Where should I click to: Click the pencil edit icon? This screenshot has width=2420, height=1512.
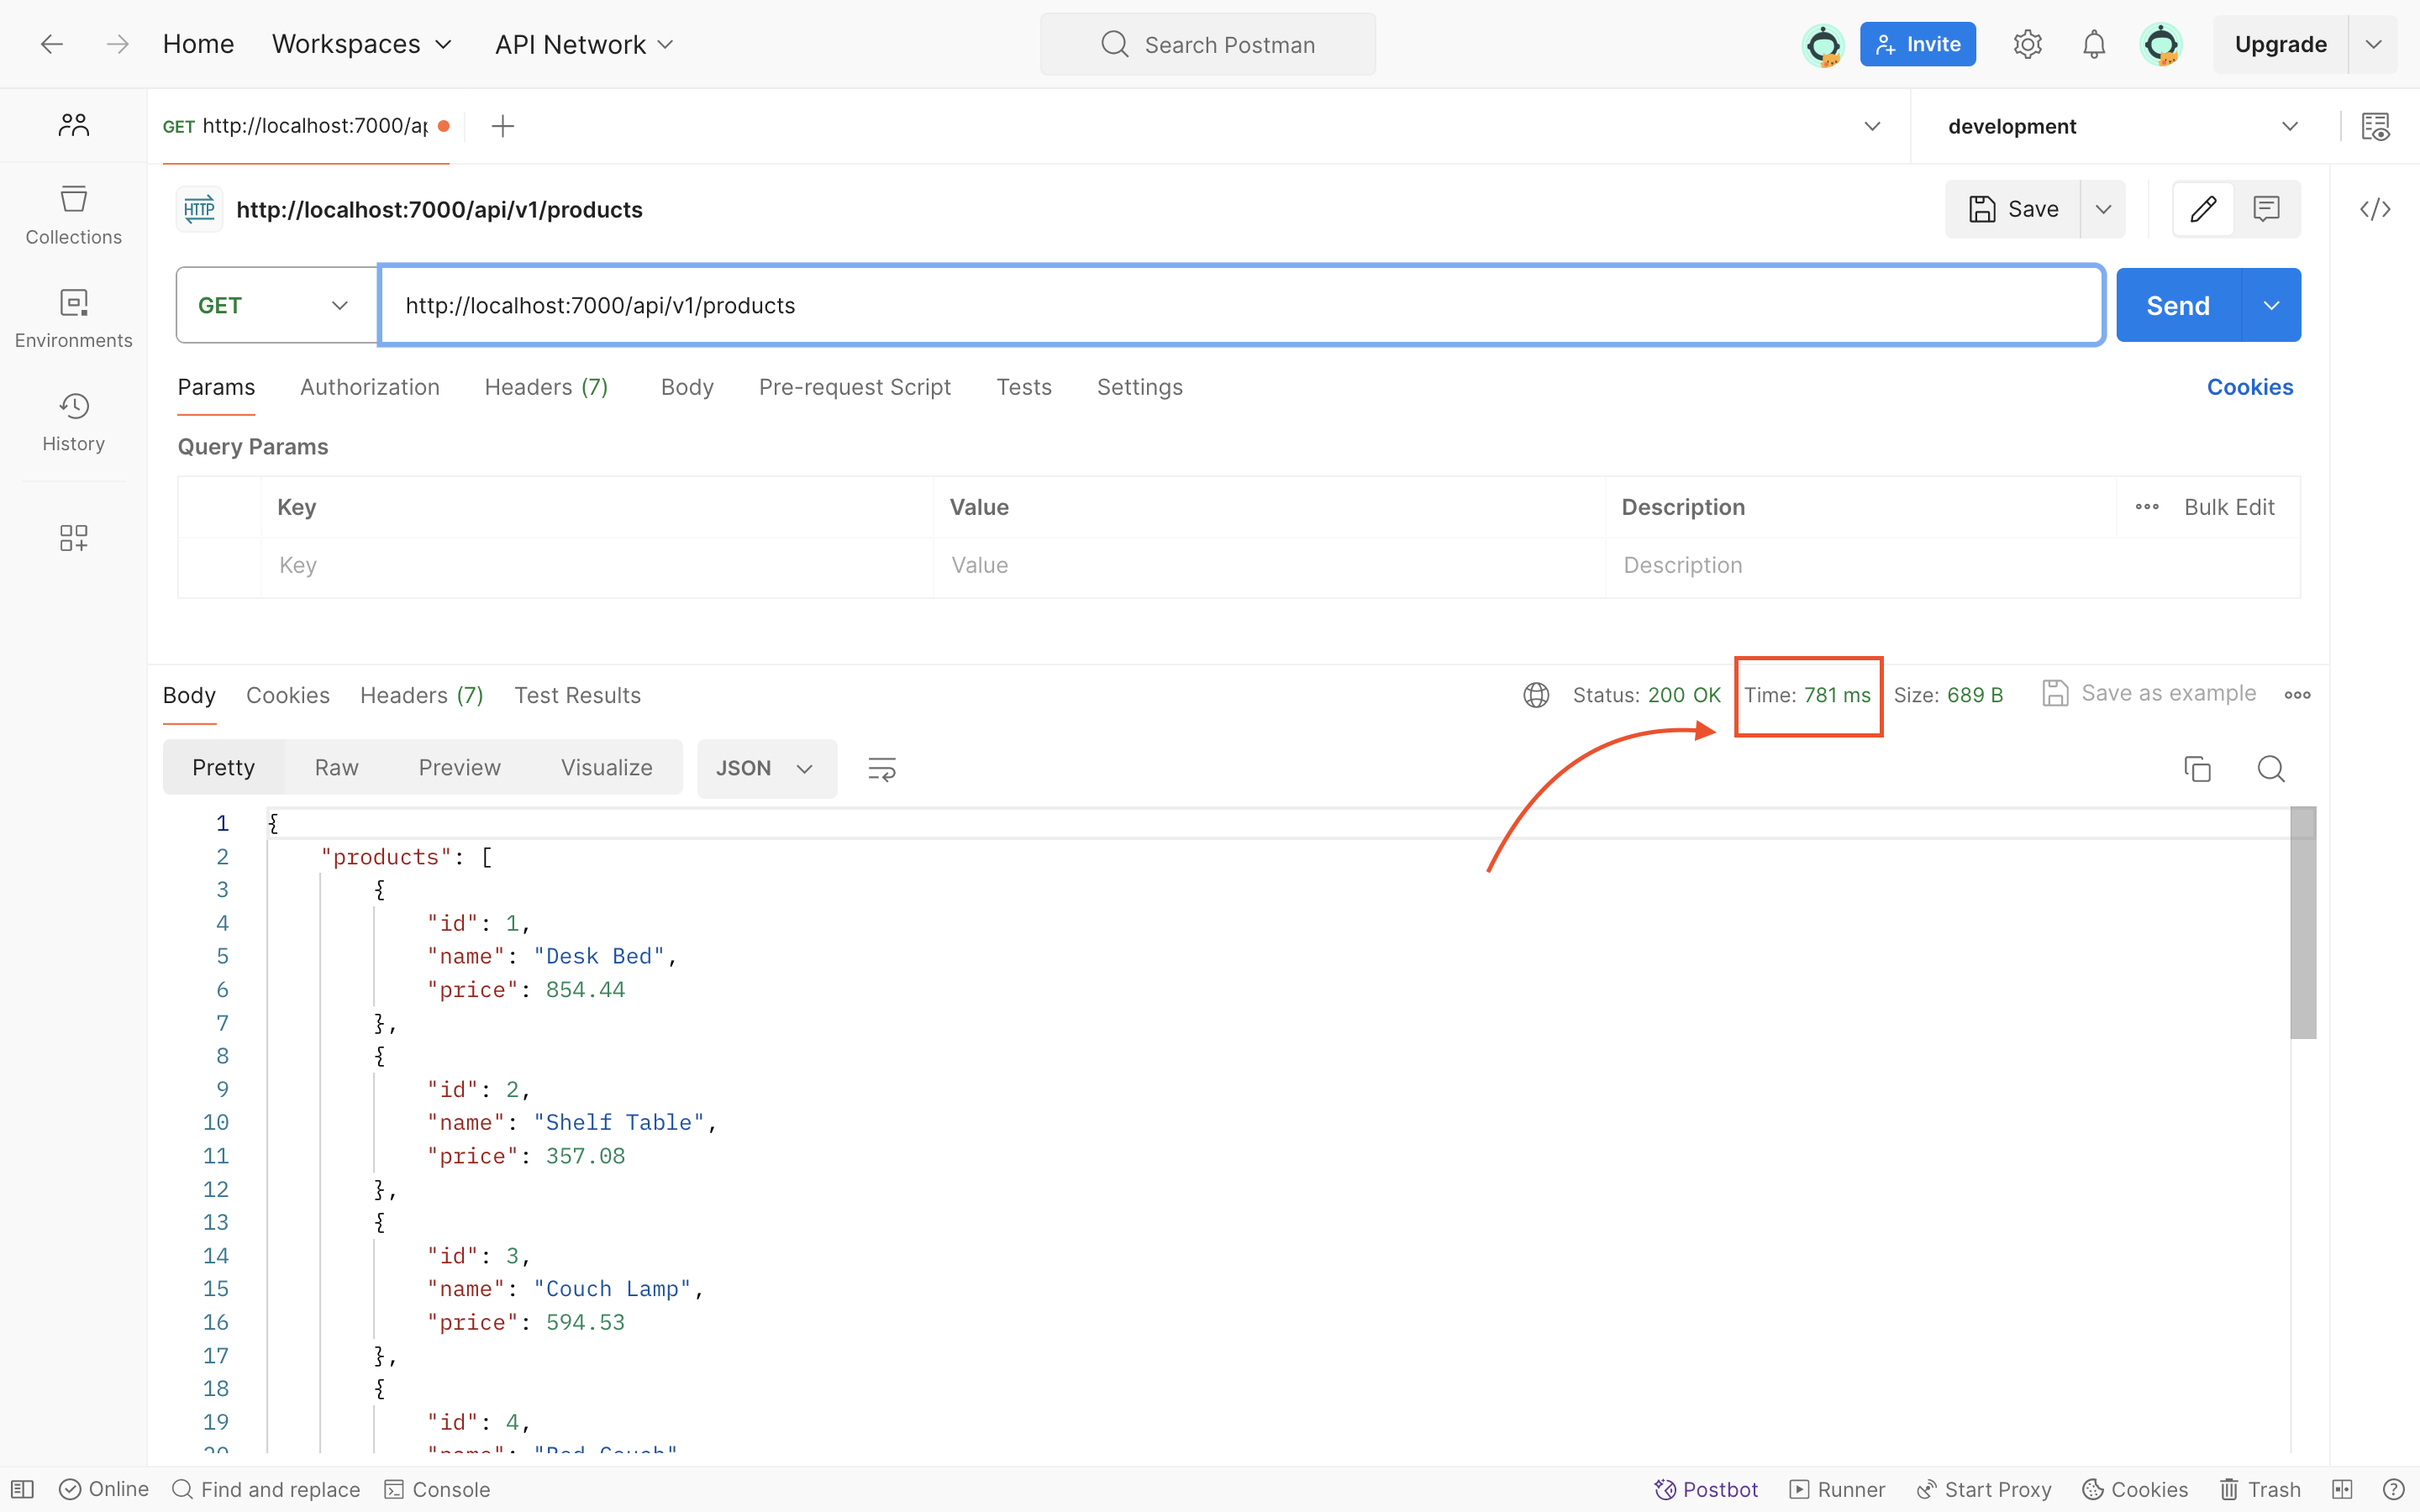[2203, 209]
